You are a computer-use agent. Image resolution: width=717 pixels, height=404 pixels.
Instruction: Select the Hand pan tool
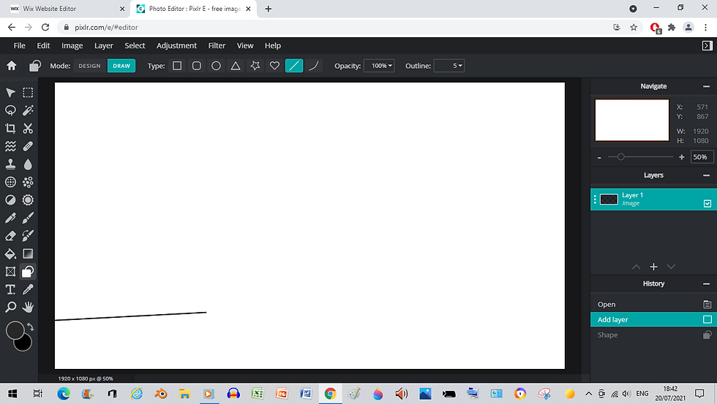[28, 308]
